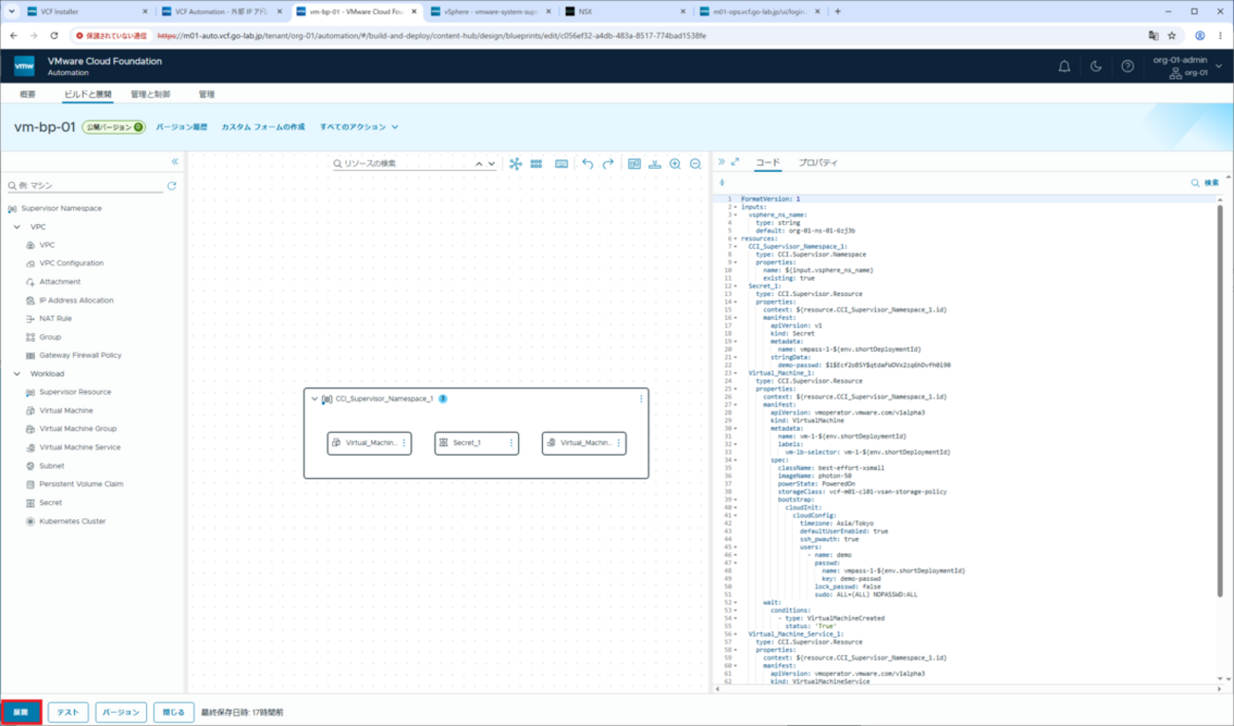1234x726 pixels.
Task: Zoom out on the design canvas
Action: [696, 164]
